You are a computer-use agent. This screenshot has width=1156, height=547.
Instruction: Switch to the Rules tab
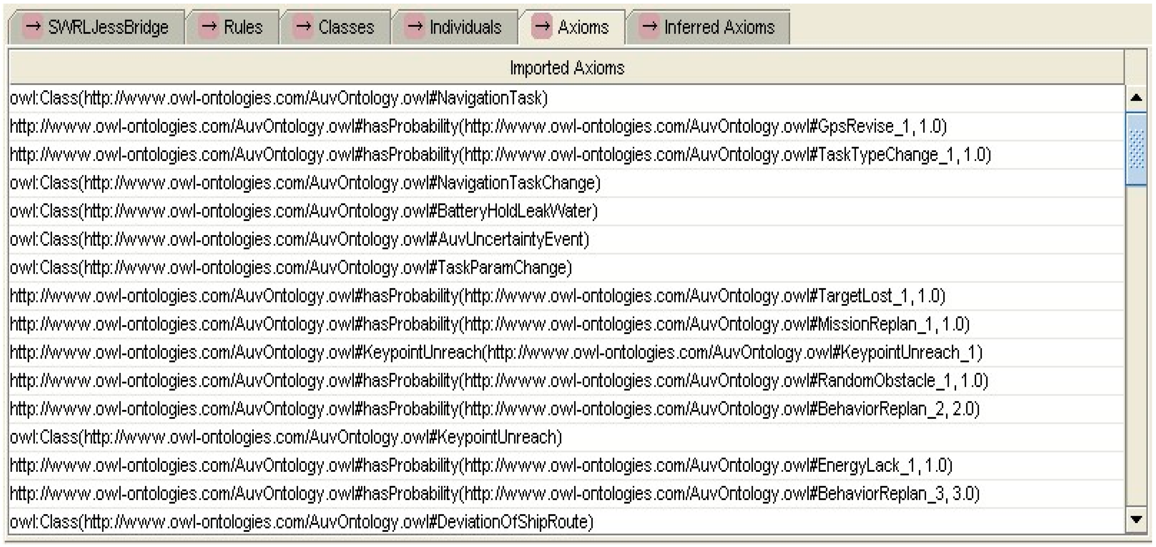(242, 27)
